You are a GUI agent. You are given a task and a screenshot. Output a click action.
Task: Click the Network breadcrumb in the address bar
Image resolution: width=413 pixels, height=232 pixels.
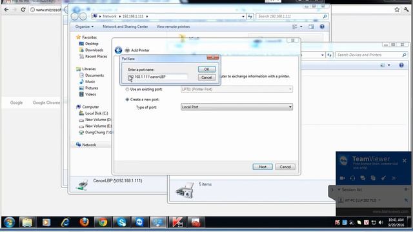(110, 16)
